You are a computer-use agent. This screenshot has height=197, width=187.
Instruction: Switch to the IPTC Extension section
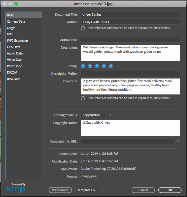17,41
